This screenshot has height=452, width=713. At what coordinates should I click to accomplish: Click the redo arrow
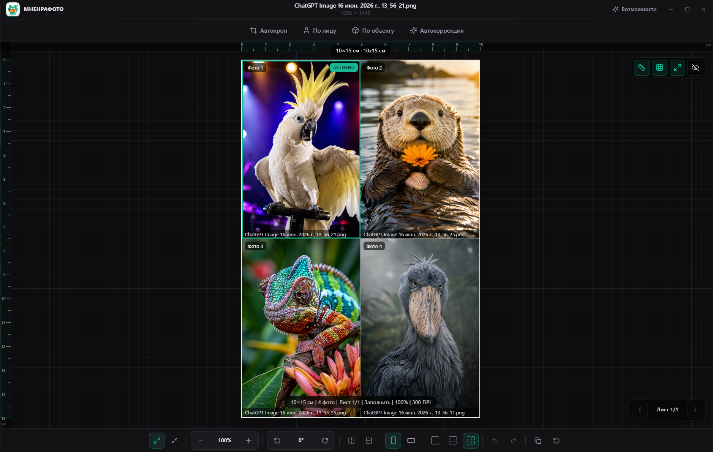pyautogui.click(x=514, y=441)
